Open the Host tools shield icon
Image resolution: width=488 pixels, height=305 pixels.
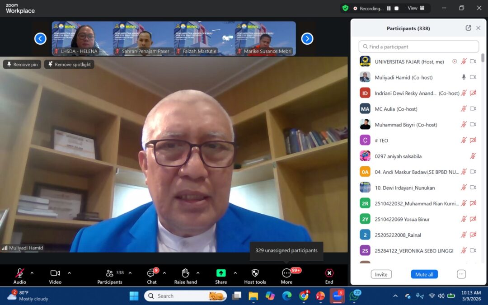point(255,273)
